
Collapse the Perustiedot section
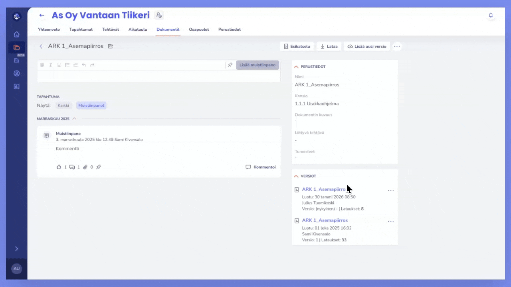pyautogui.click(x=296, y=67)
